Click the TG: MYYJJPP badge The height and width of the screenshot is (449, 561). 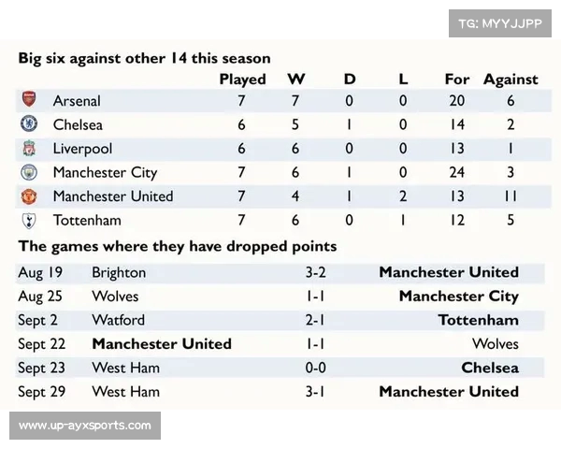click(x=500, y=23)
